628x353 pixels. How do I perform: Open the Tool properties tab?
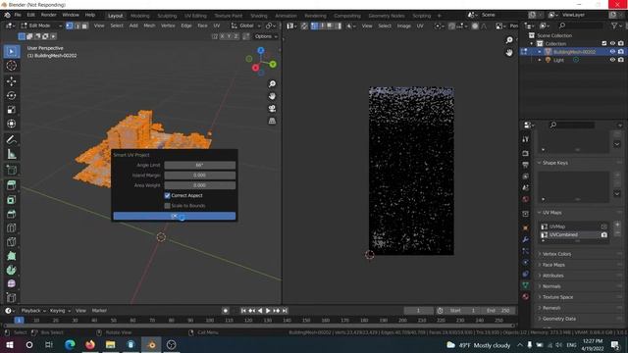[526, 139]
